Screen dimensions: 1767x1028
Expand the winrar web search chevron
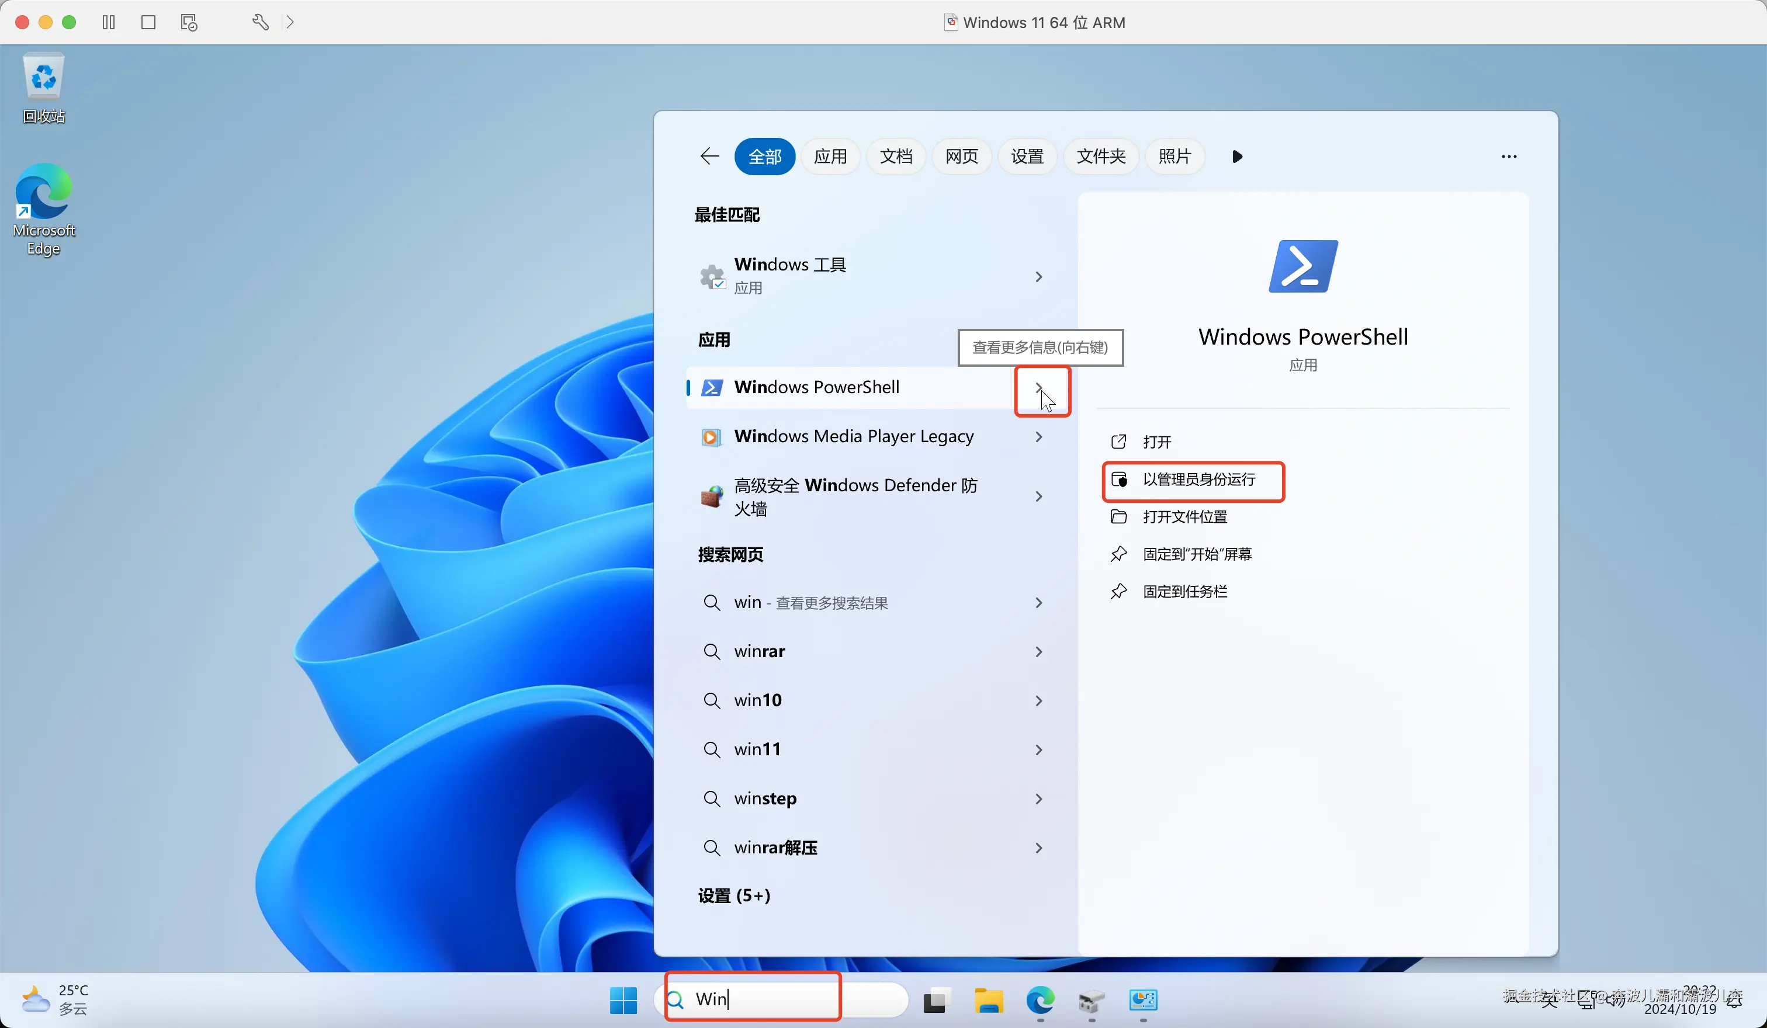1038,652
